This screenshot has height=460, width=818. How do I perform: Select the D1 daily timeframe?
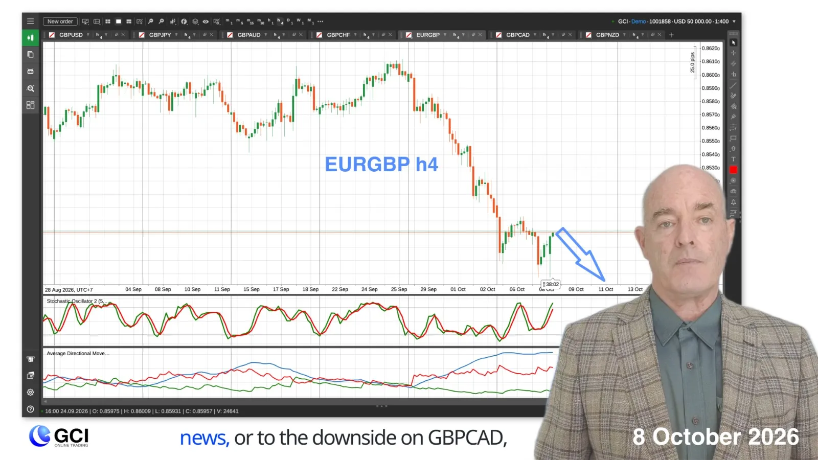(289, 21)
